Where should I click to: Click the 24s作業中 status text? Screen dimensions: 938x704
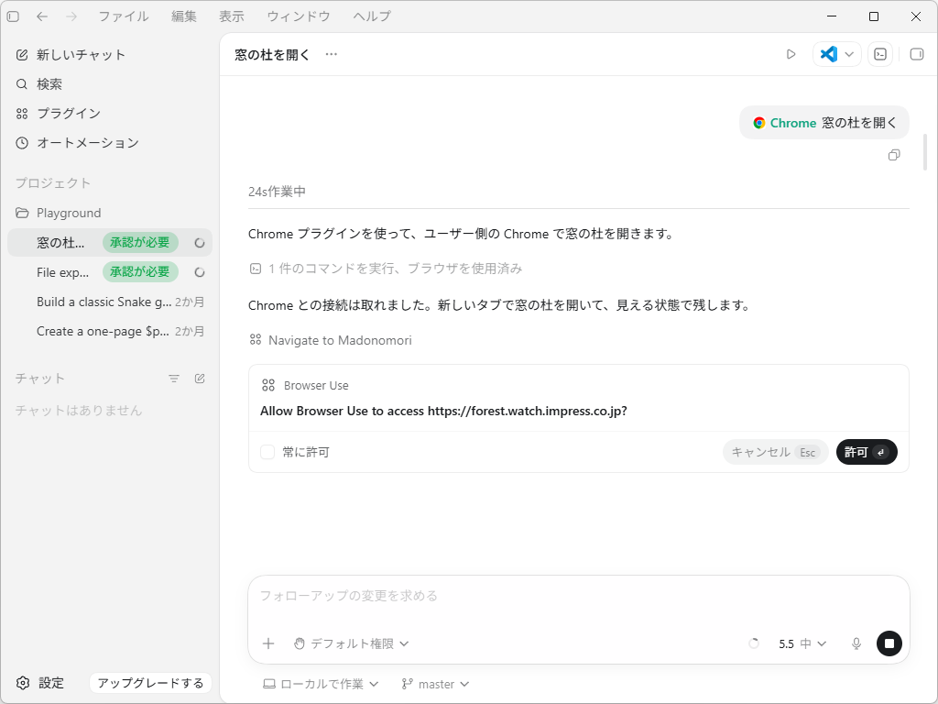277,192
